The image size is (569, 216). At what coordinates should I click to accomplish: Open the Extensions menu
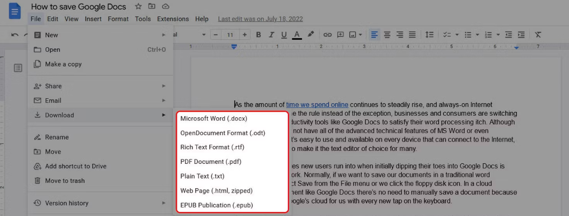click(173, 19)
